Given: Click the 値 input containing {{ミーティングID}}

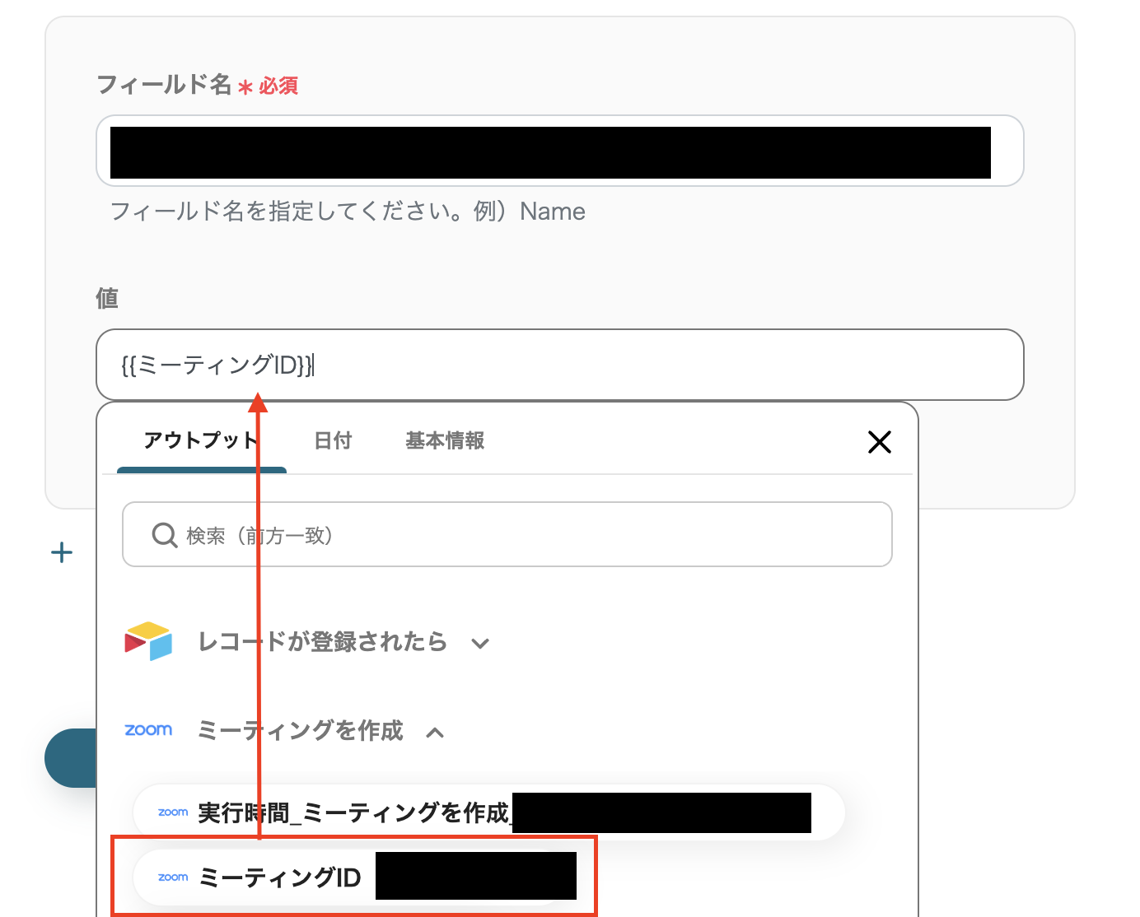Looking at the screenshot, I should (560, 365).
